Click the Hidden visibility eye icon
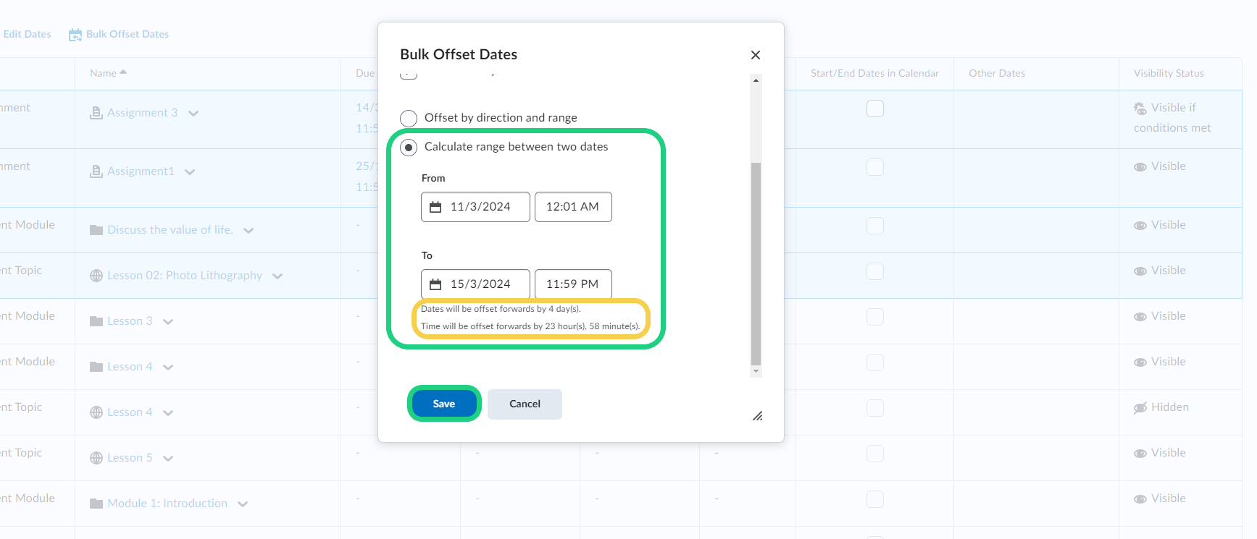The height and width of the screenshot is (539, 1257). click(1140, 408)
